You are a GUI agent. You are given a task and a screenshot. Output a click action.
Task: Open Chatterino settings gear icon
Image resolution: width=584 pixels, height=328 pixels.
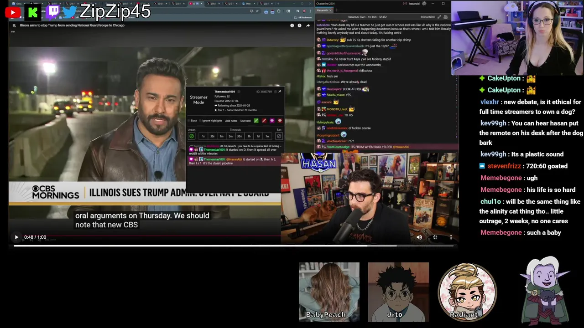[424, 4]
